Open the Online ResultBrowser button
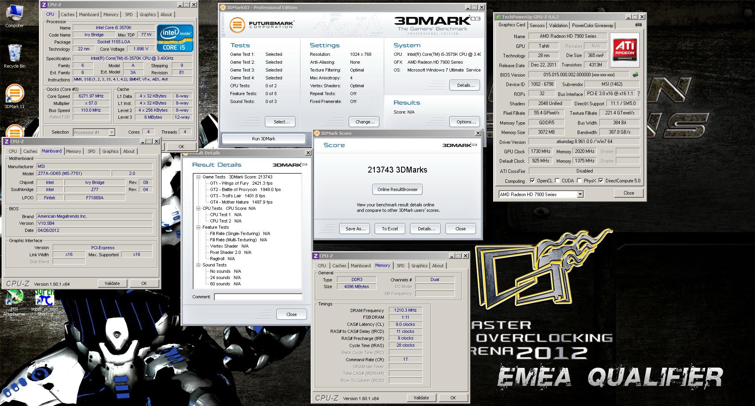 click(x=398, y=189)
